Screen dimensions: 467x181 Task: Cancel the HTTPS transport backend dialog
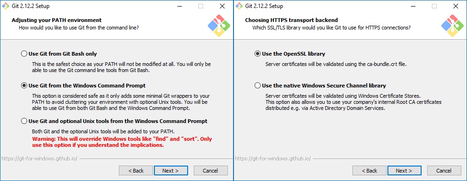[444, 171]
